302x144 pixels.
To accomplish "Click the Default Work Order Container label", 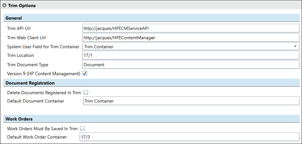I will tap(37, 137).
